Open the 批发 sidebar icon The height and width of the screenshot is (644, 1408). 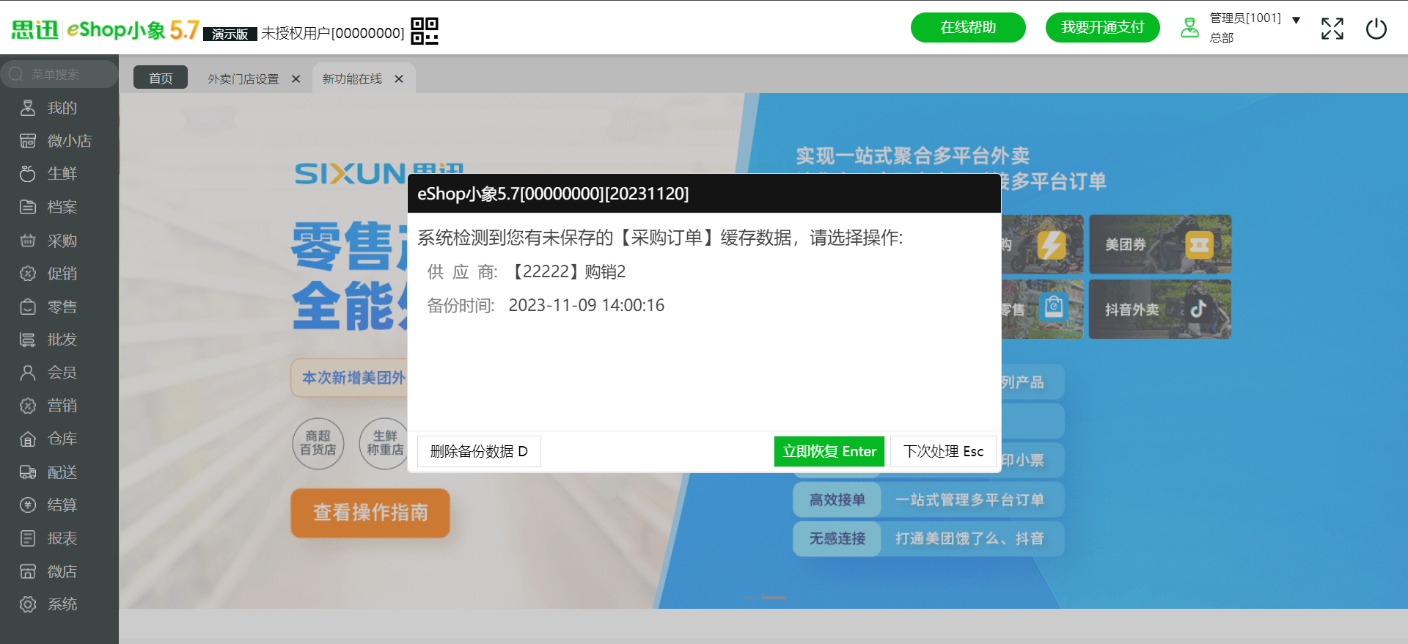[x=28, y=340]
